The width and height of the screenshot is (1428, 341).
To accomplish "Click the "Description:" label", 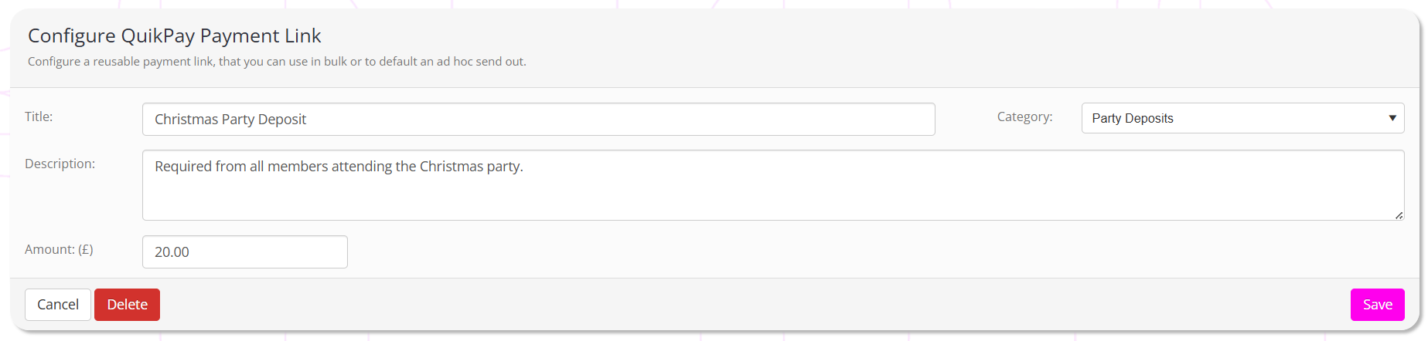I will click(60, 164).
